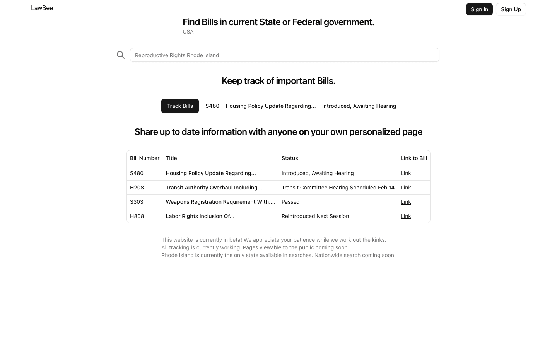Click the Weapons Registration Requirement title

[x=220, y=202]
